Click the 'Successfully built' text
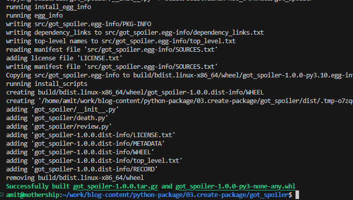 (38, 186)
